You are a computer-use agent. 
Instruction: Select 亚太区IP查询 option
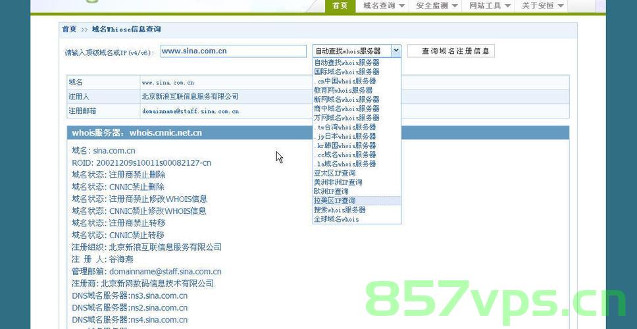[x=357, y=173]
